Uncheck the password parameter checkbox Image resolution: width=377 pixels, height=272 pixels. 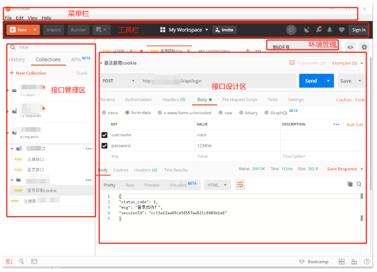pos(105,146)
